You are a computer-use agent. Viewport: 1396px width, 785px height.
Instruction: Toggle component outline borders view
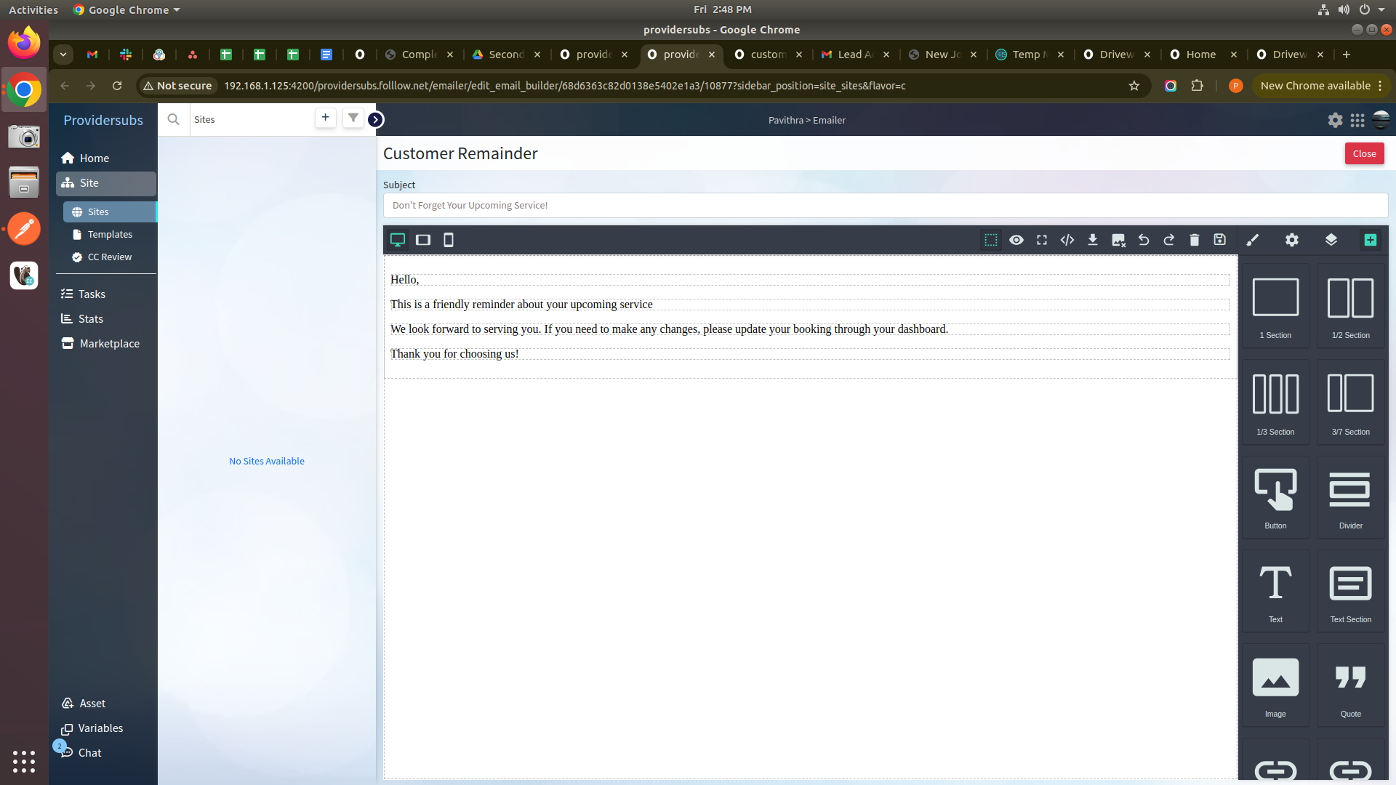(x=990, y=240)
